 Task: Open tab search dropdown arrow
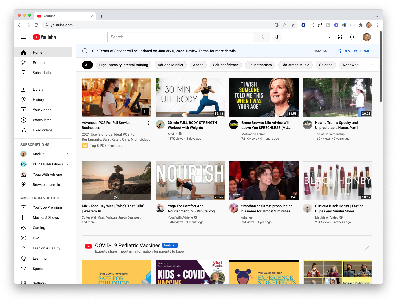377,16
